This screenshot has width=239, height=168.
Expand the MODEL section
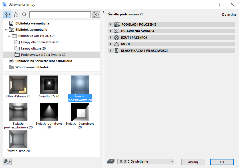[111, 44]
